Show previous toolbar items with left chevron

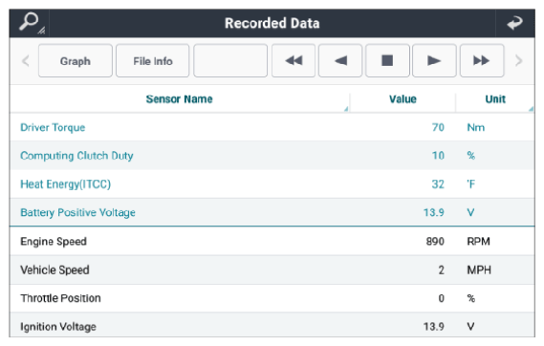[25, 60]
